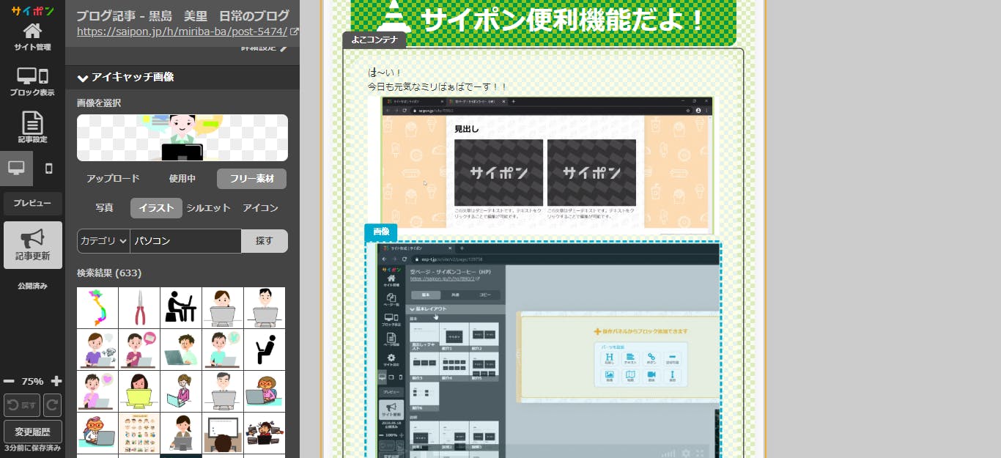Image resolution: width=1001 pixels, height=458 pixels.
Task: Pick the man in purple with tangled thought bubble
Action: 97,350
